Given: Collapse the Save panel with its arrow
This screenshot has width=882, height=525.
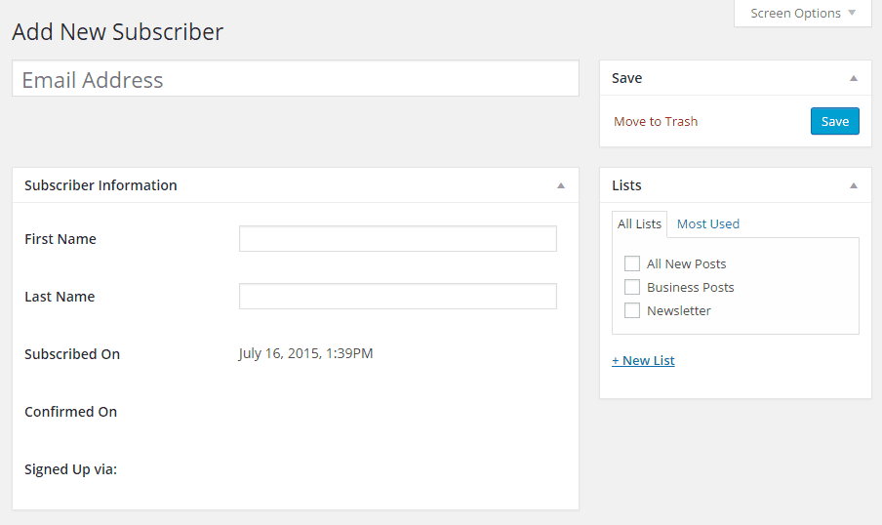Looking at the screenshot, I should pos(854,78).
